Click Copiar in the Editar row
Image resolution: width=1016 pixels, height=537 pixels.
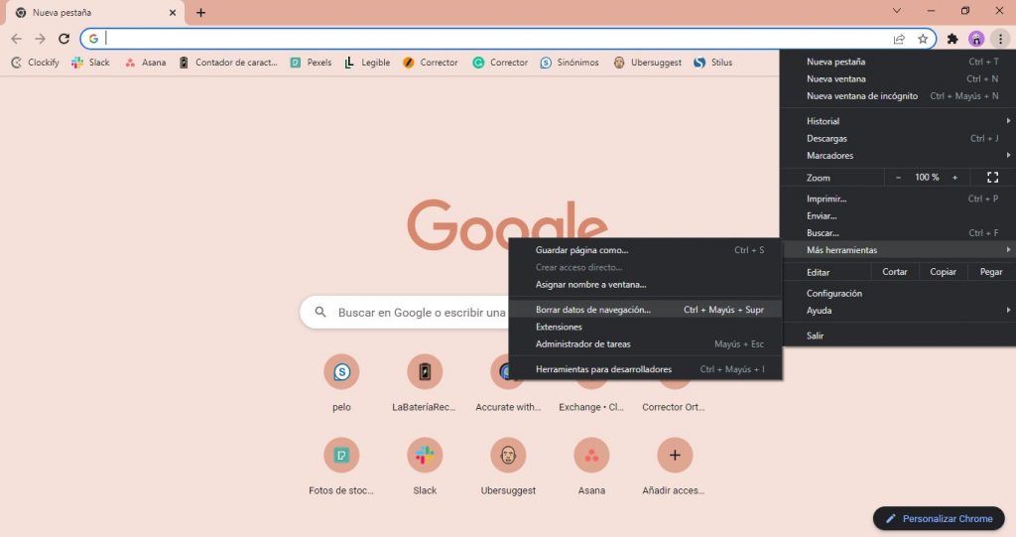pos(943,272)
